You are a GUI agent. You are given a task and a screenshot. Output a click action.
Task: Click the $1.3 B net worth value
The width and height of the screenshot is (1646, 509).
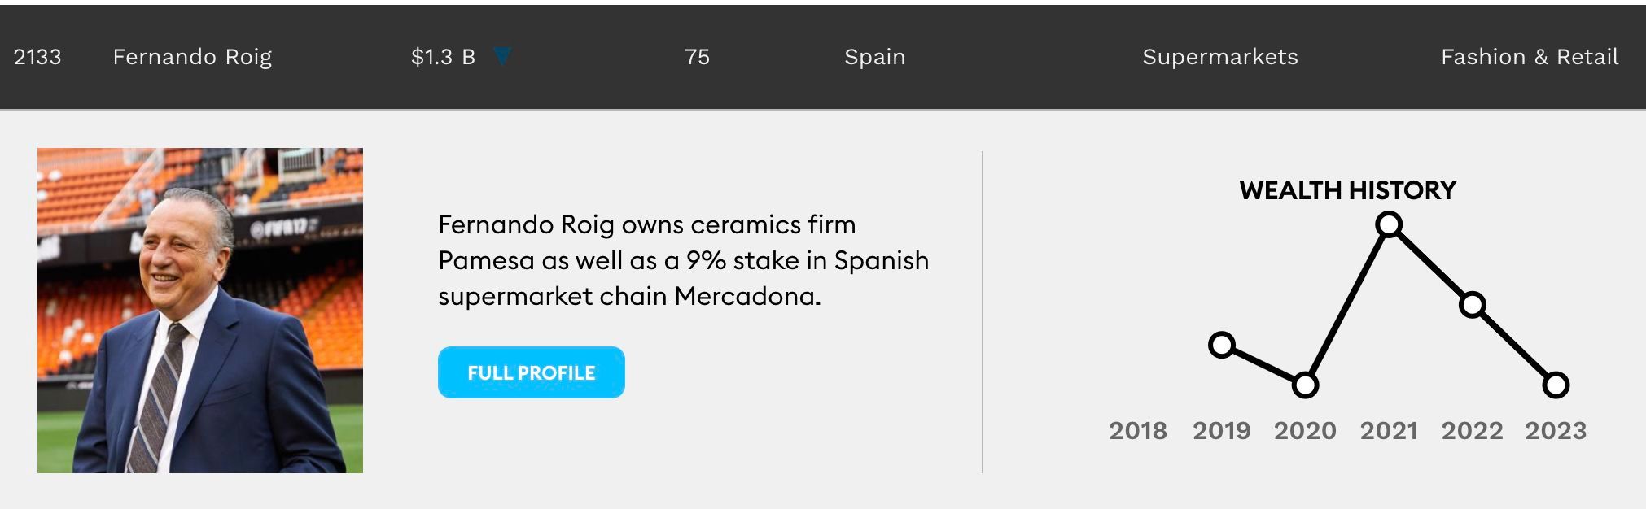pyautogui.click(x=443, y=57)
